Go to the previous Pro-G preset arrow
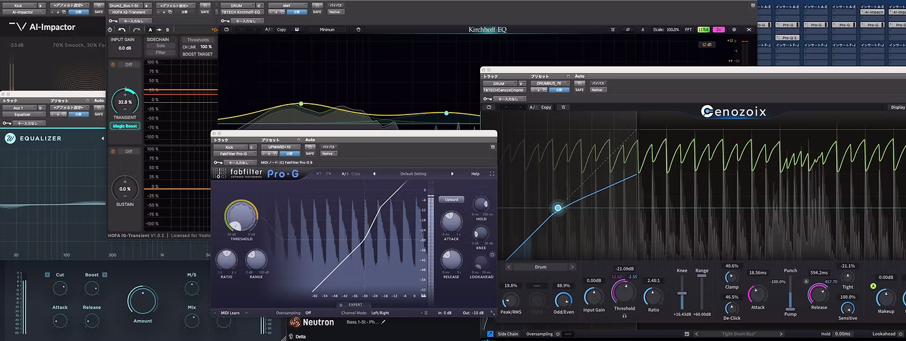This screenshot has height=341, width=906. click(x=373, y=174)
